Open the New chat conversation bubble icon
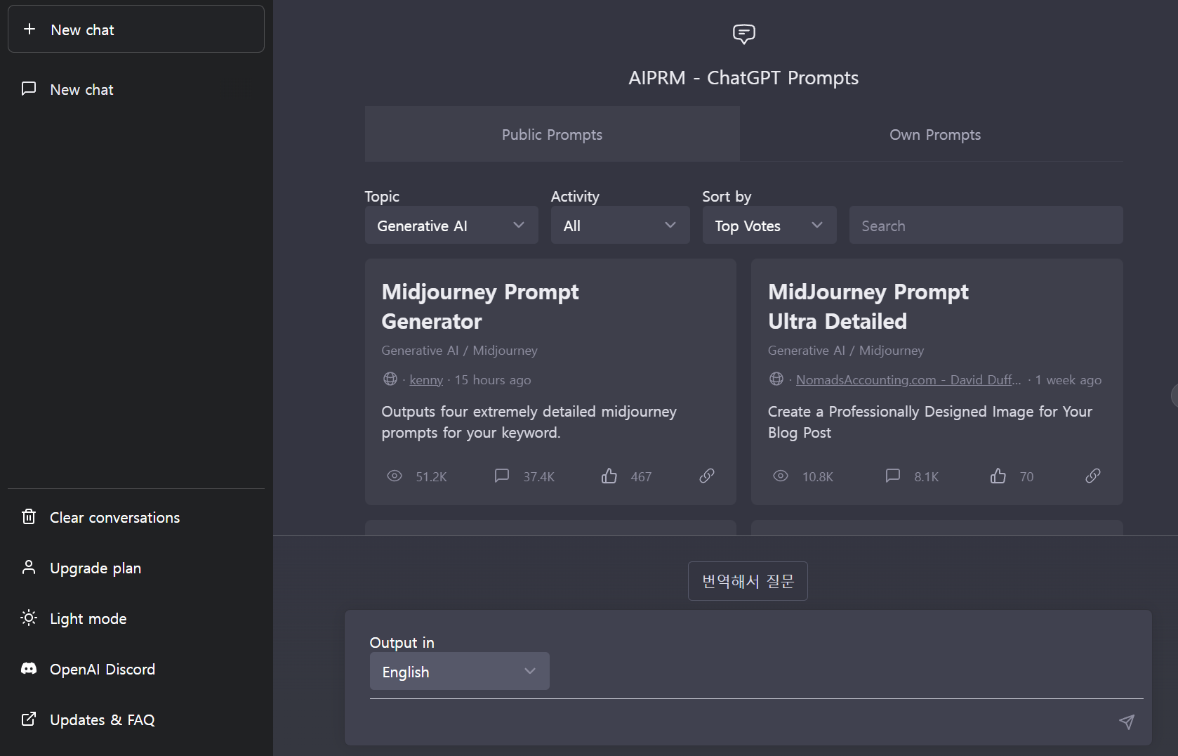Screen dimensions: 1178x756 29,89
